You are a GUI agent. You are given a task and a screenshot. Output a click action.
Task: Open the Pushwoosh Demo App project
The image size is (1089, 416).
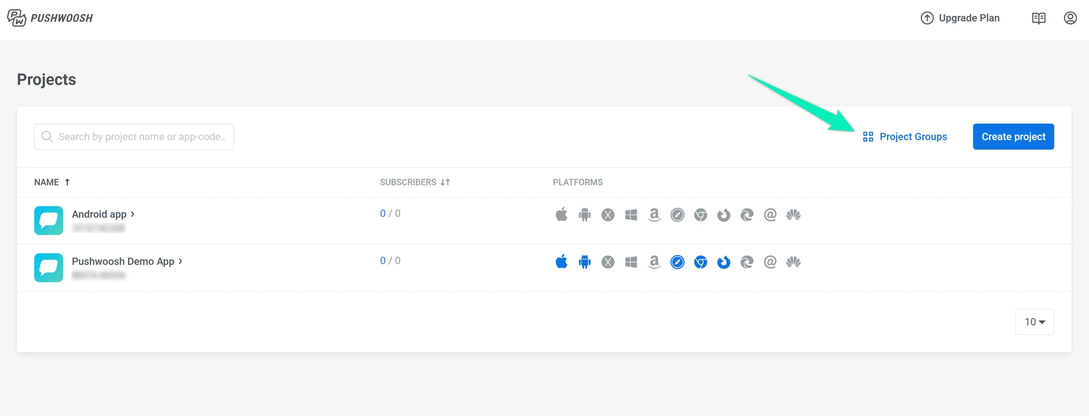[x=123, y=261]
